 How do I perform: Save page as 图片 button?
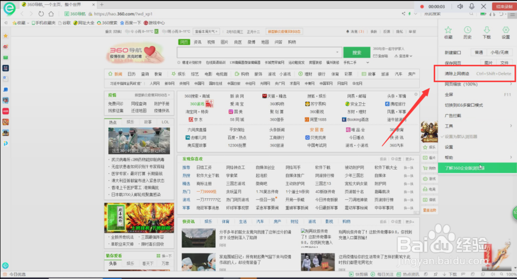pyautogui.click(x=489, y=62)
